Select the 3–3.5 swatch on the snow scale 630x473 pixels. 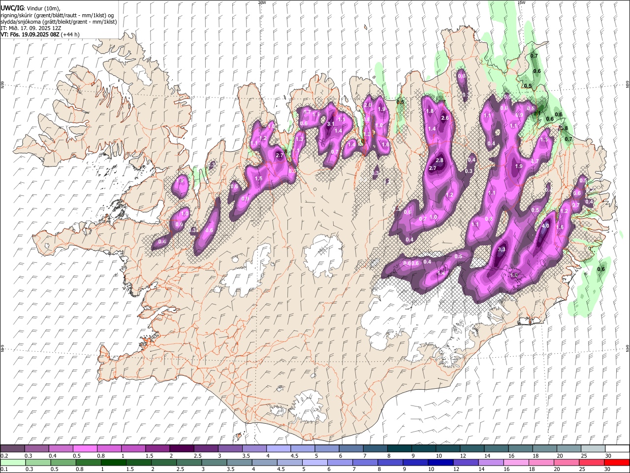230,449
